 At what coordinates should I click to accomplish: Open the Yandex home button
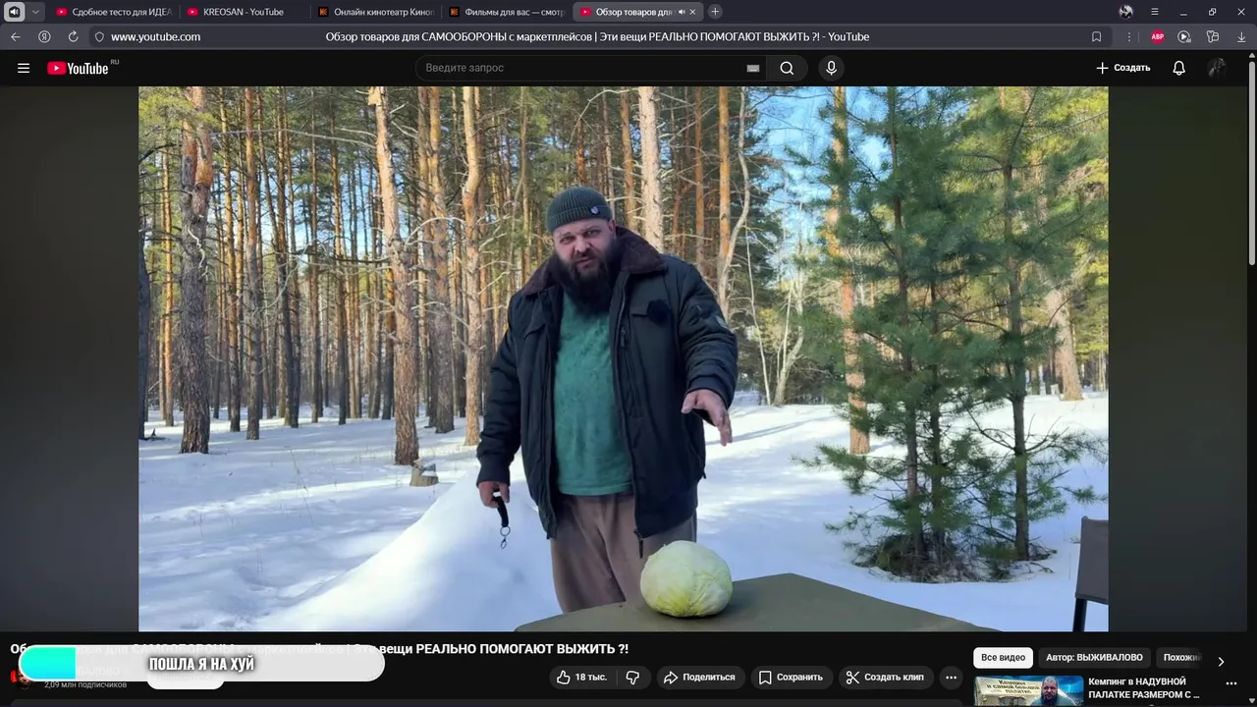pyautogui.click(x=44, y=36)
